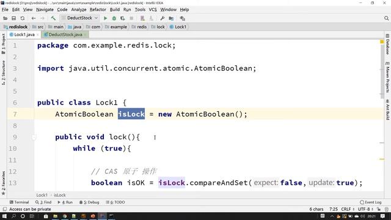Open the Database side panel

[x=387, y=45]
